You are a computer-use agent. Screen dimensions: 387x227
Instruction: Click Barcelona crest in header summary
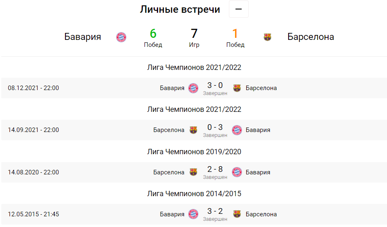267,37
